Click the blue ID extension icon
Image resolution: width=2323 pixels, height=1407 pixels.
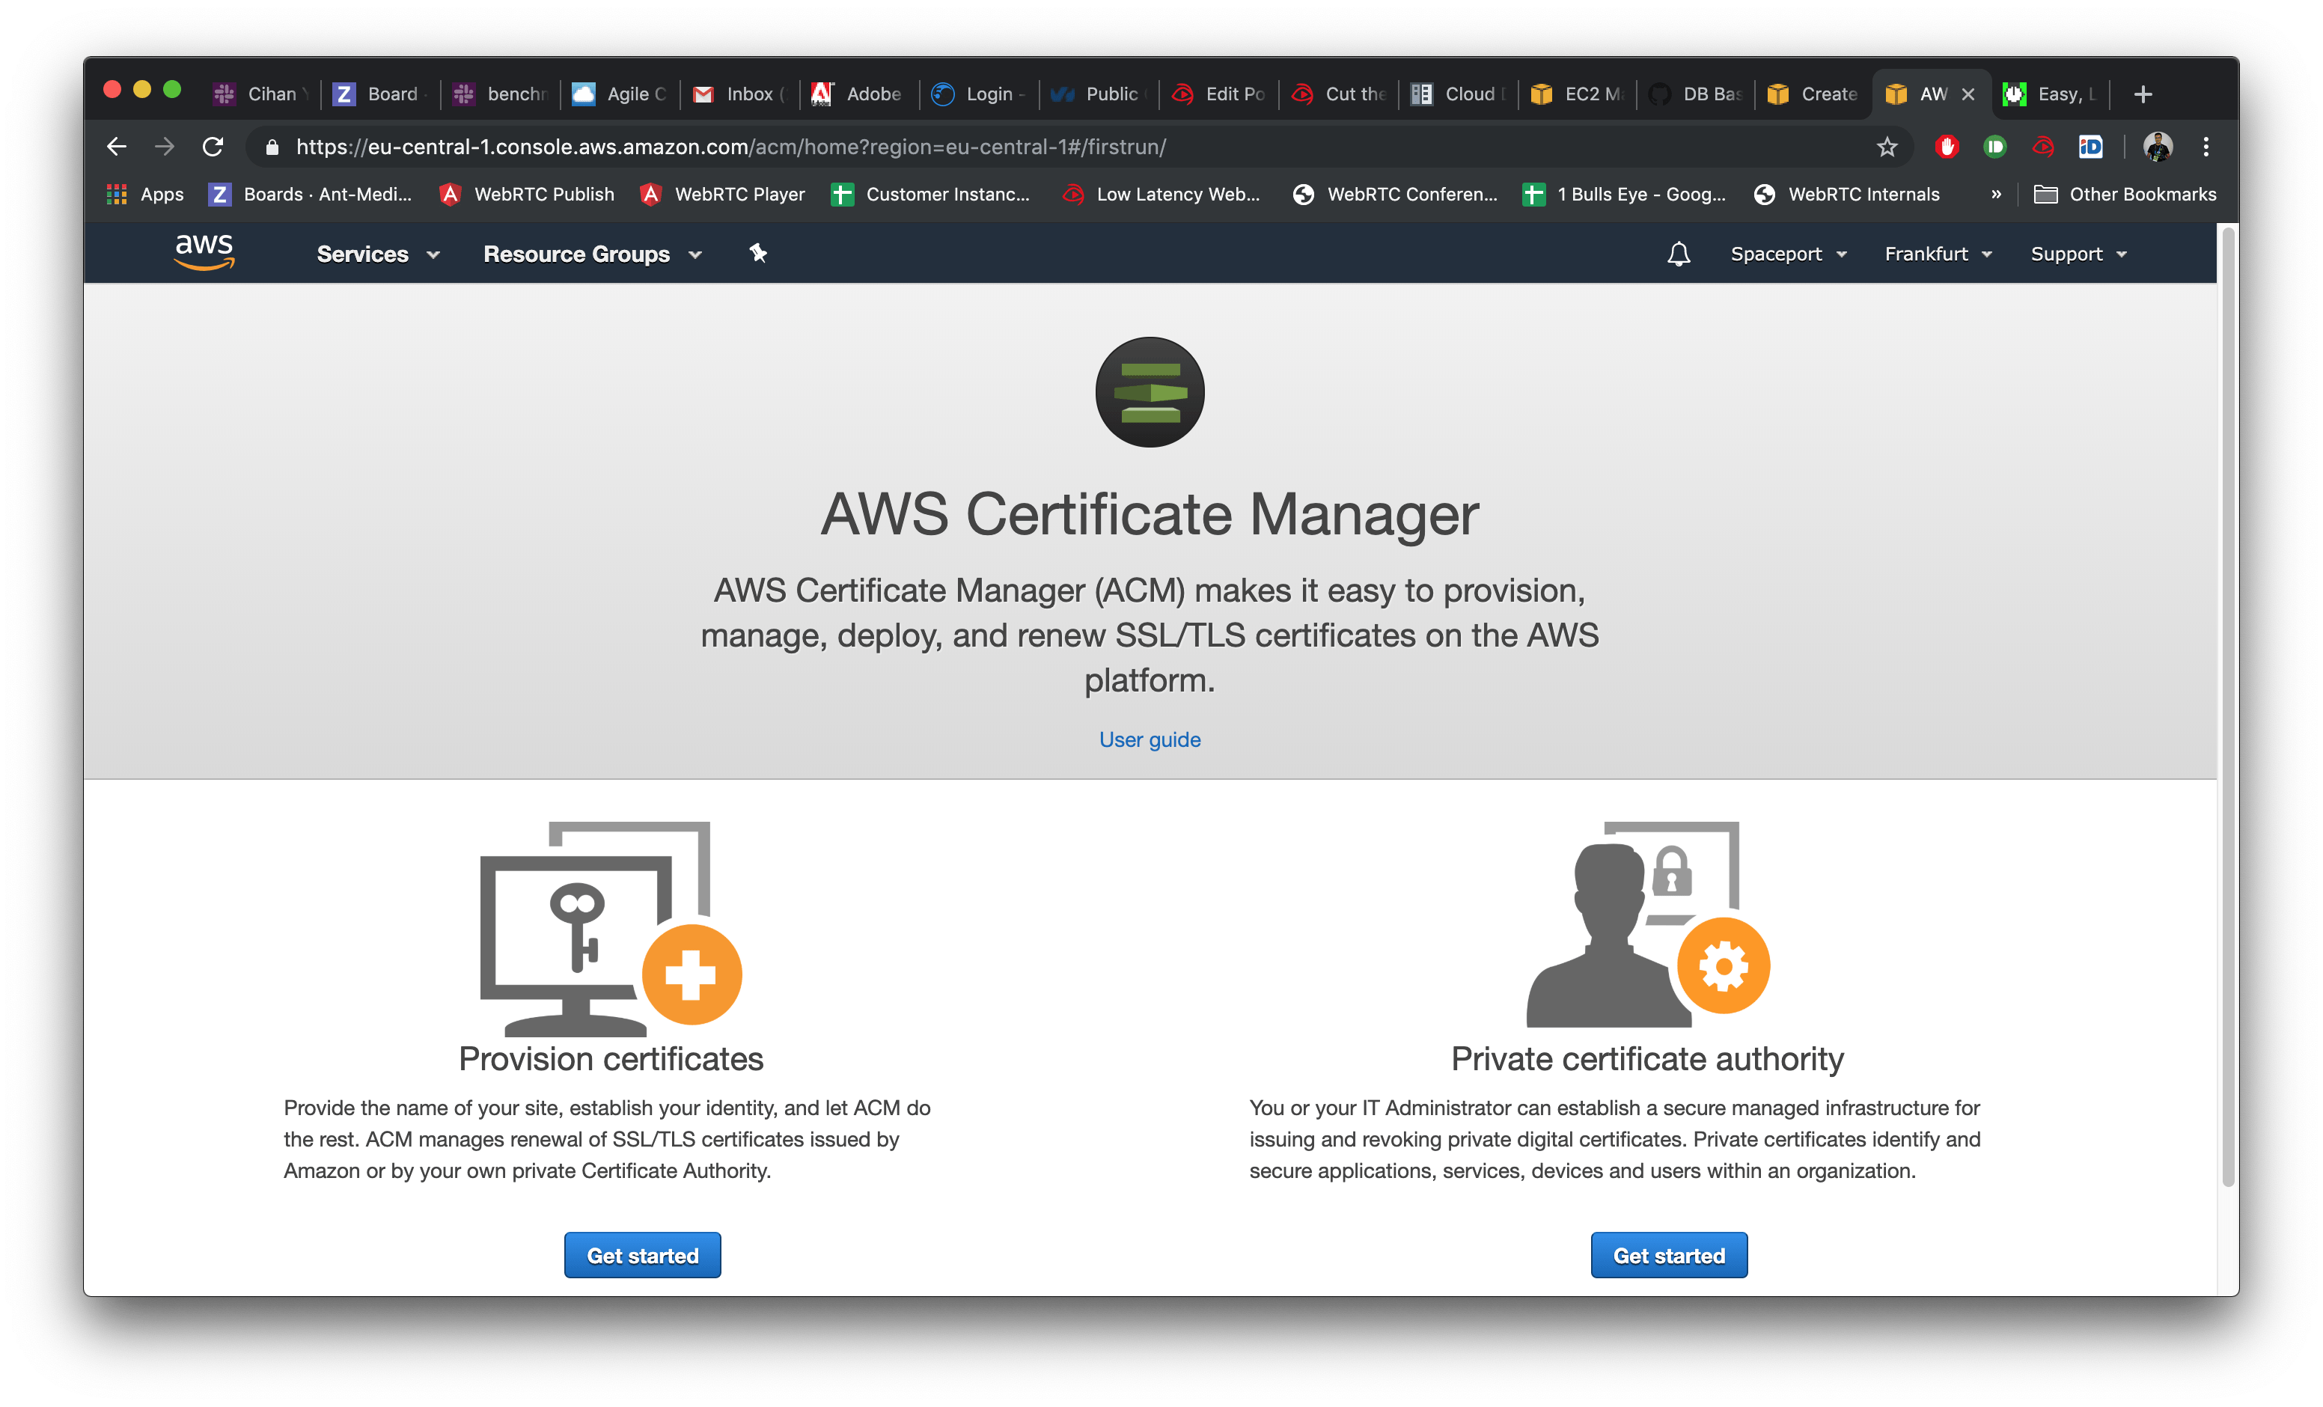pyautogui.click(x=2091, y=147)
